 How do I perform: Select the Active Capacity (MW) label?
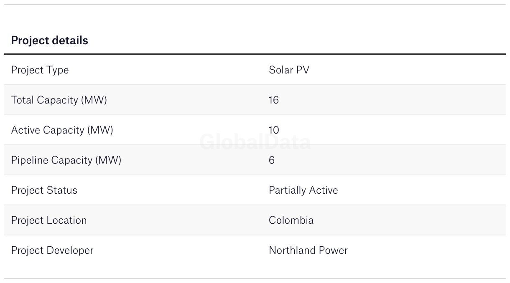[62, 130]
